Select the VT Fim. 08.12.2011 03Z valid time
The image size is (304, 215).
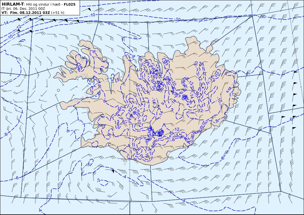(26, 13)
